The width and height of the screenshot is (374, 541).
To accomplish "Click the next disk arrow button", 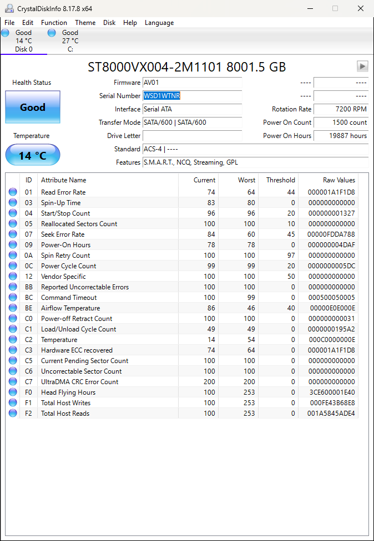I will pos(362,67).
